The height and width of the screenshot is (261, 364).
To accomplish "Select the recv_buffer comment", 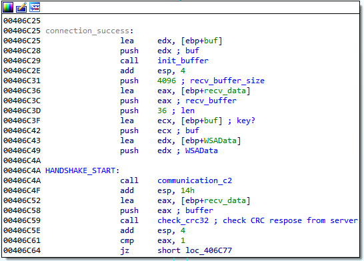I will (x=211, y=101).
